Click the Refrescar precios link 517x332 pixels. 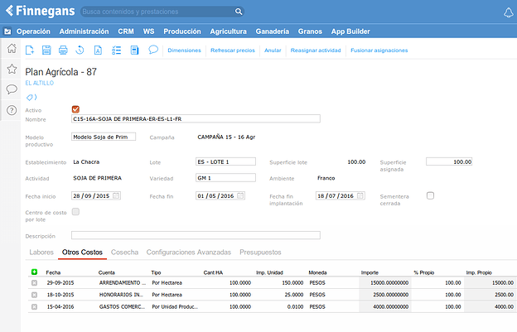(x=233, y=51)
